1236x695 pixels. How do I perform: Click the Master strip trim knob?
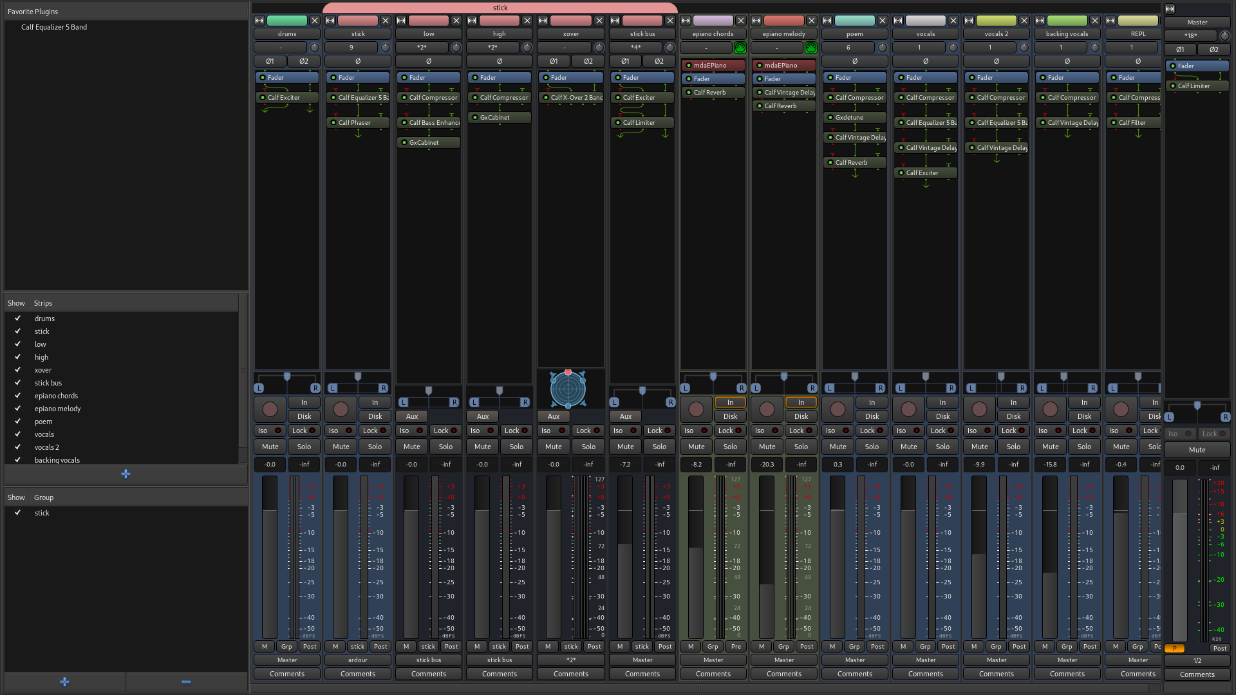click(x=1224, y=35)
